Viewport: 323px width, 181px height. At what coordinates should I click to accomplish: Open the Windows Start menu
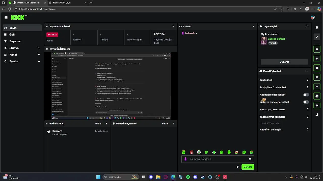click(x=98, y=177)
